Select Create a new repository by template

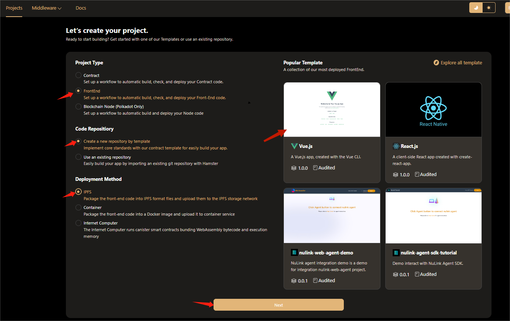(78, 141)
